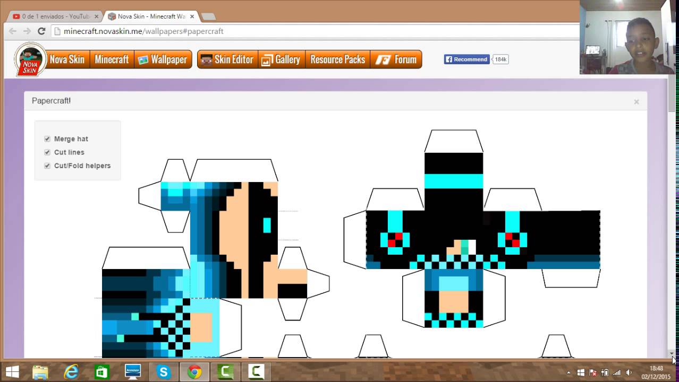The height and width of the screenshot is (382, 679).
Task: Open the second Camtasia taskbar icon
Action: [x=256, y=372]
